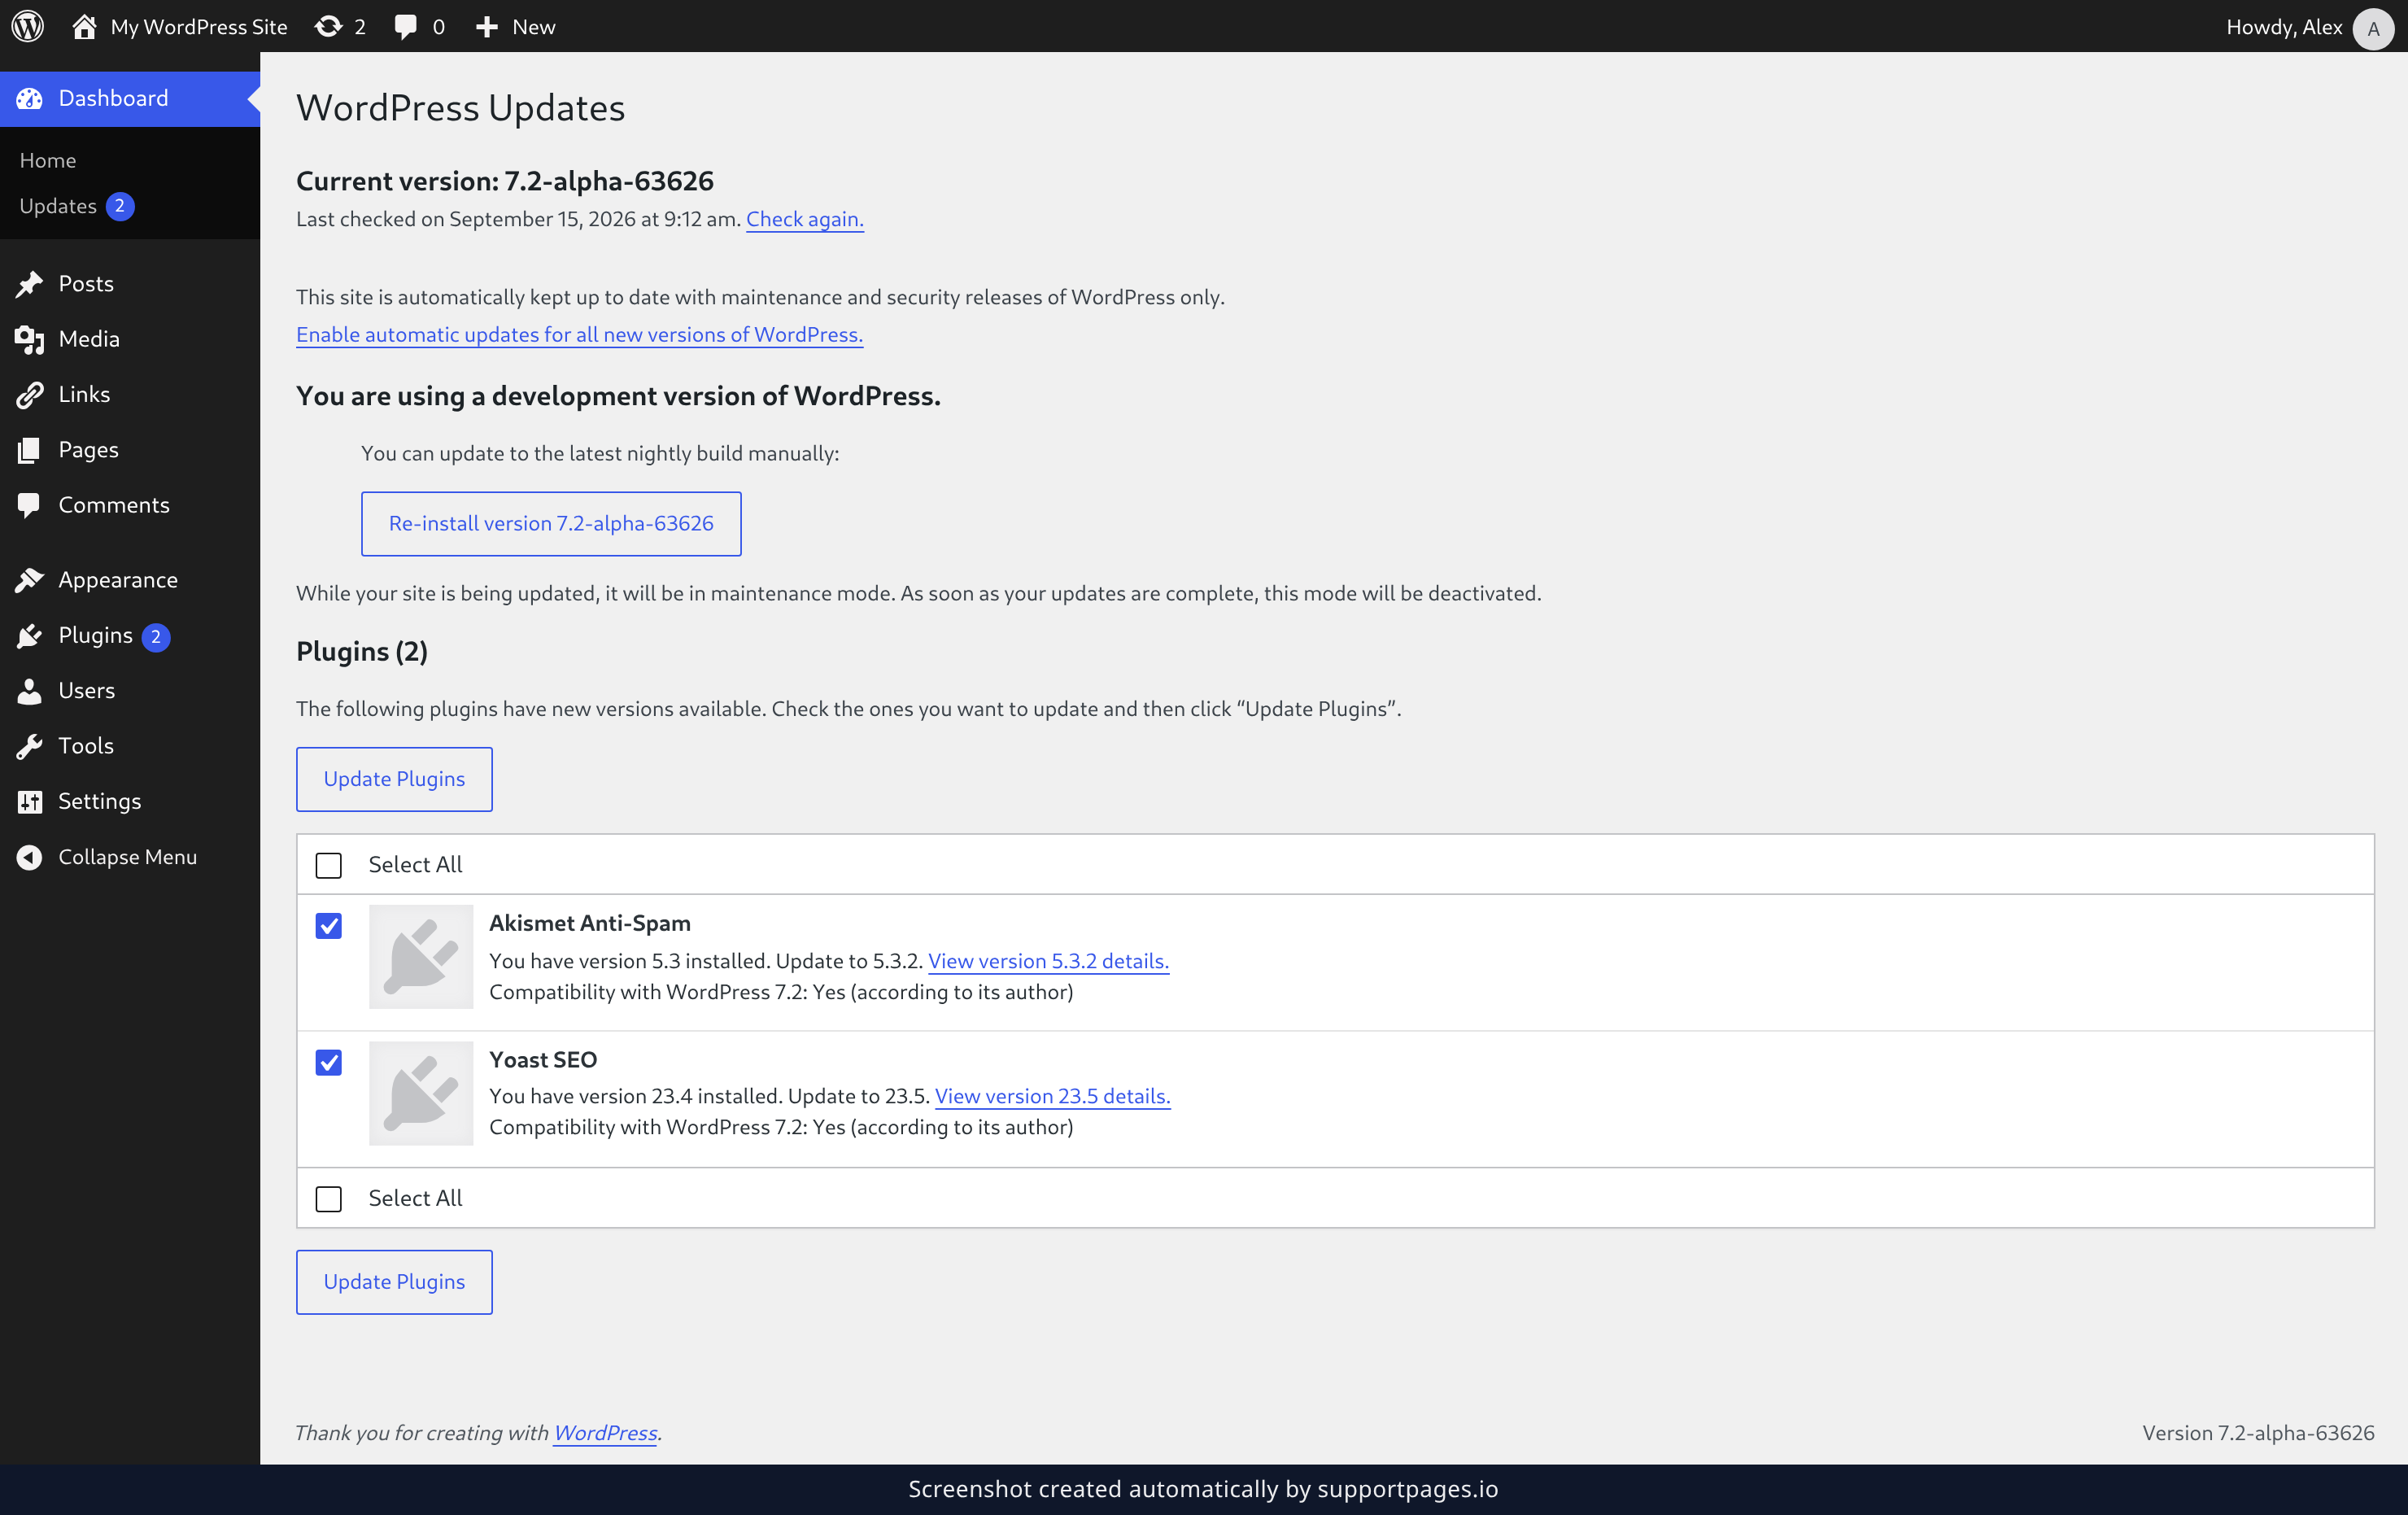The image size is (2408, 1515).
Task: Click the Akismet Anti-Spam plugin thumbnail
Action: (x=421, y=957)
